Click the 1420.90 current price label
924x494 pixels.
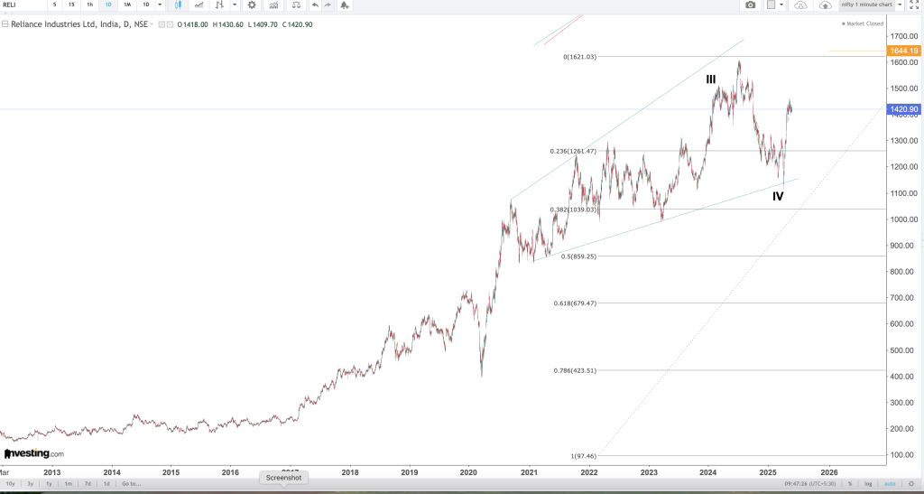(904, 109)
